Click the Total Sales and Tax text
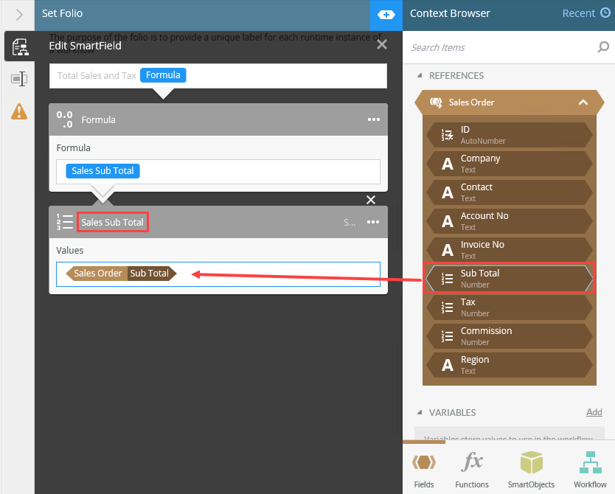This screenshot has height=494, width=615. [x=97, y=76]
